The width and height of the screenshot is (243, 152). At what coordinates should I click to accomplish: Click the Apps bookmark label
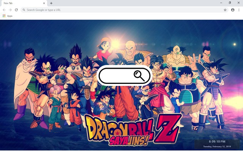9,16
